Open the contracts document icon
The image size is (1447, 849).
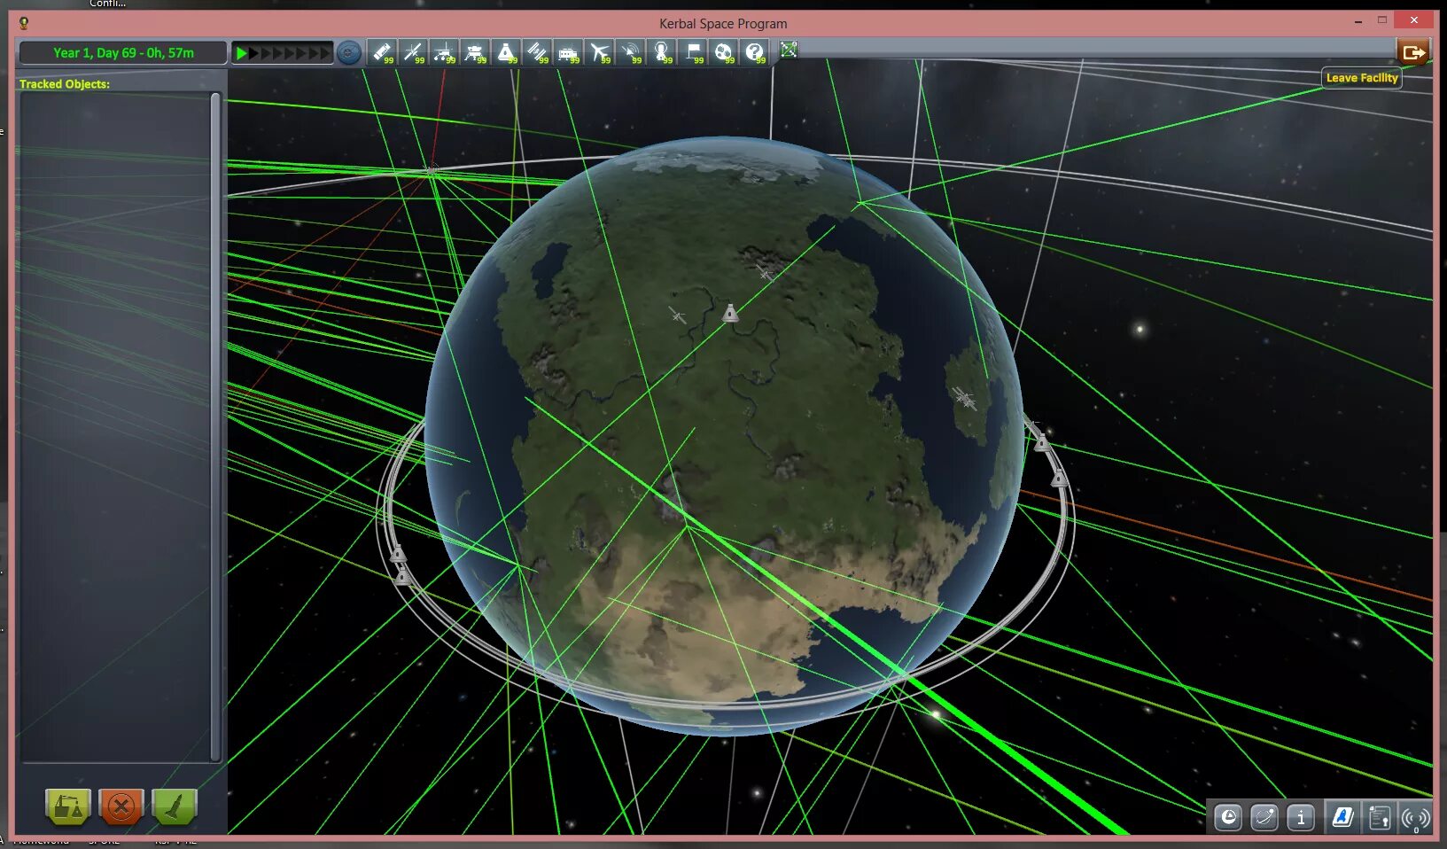pos(1379,817)
